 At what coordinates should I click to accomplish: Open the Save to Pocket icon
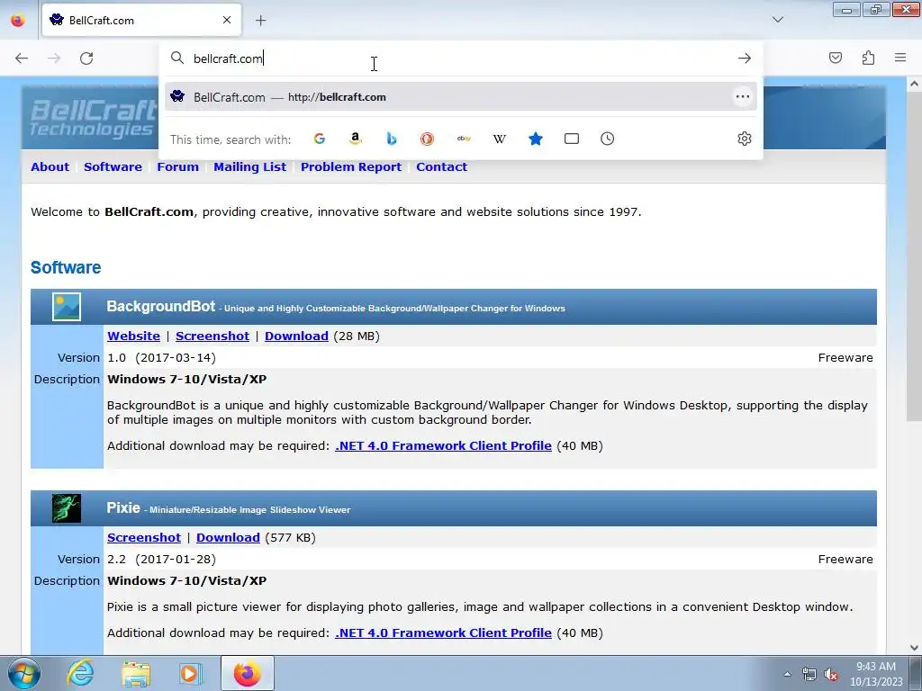tap(836, 58)
